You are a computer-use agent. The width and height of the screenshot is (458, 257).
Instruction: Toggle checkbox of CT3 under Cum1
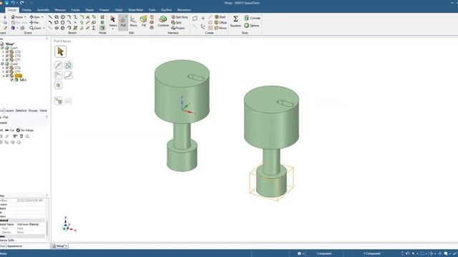pyautogui.click(x=7, y=56)
